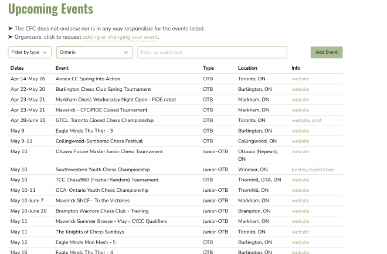
Task: Visit website for Collingwood-Somborac Chess Festival
Action: click(300, 141)
